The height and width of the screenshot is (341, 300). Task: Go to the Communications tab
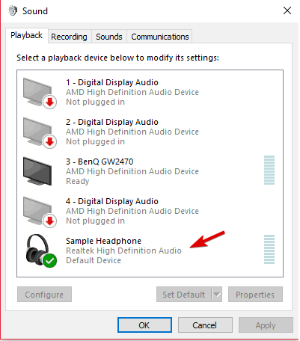(160, 37)
